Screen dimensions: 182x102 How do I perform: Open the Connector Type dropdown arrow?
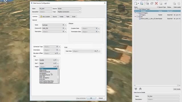tap(59, 46)
